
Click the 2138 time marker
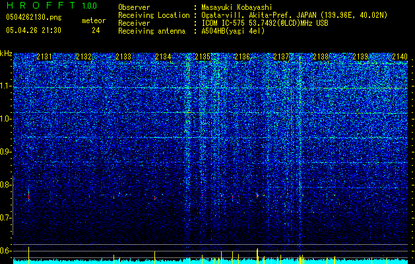pos(321,57)
